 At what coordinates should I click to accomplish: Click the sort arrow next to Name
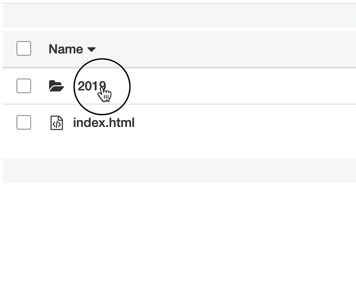tap(92, 49)
